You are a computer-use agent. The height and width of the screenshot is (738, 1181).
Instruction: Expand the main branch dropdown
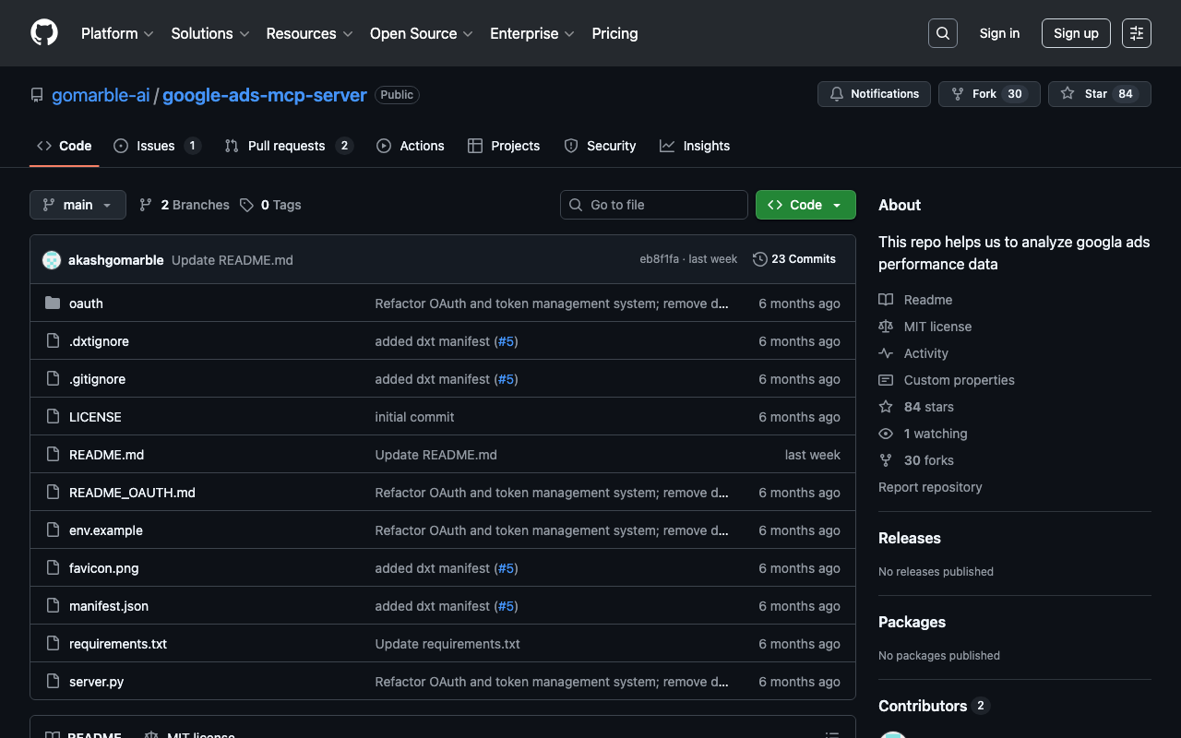coord(78,205)
